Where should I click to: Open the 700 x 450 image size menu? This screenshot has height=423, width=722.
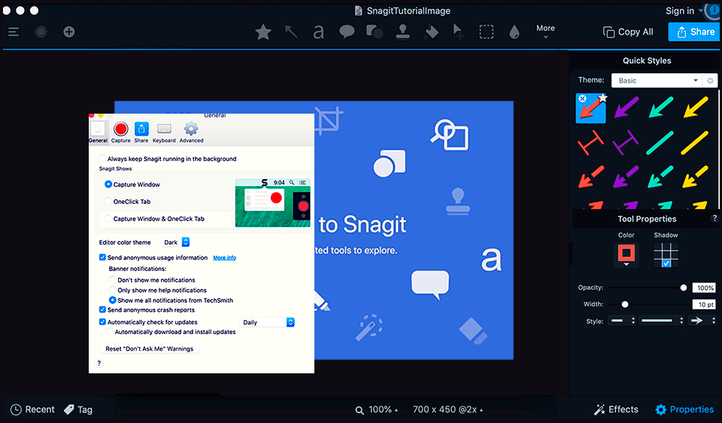pyautogui.click(x=447, y=409)
